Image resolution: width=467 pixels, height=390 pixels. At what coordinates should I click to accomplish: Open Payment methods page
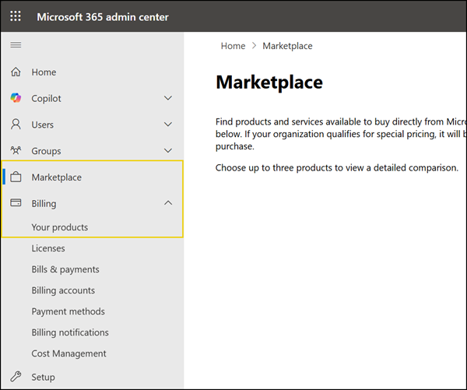(68, 311)
